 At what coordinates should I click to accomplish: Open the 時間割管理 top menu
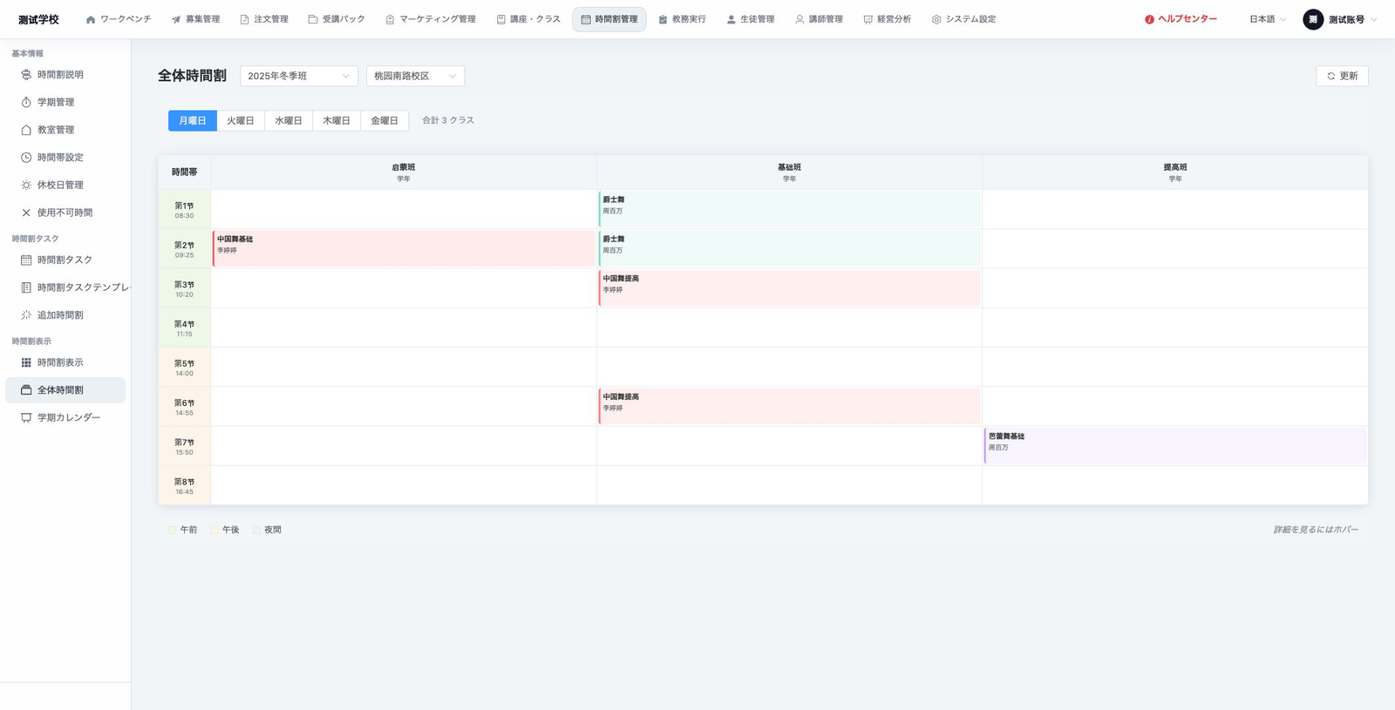point(609,19)
